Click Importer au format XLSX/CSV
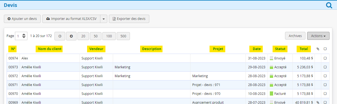337x104 pixels. pyautogui.click(x=71, y=19)
